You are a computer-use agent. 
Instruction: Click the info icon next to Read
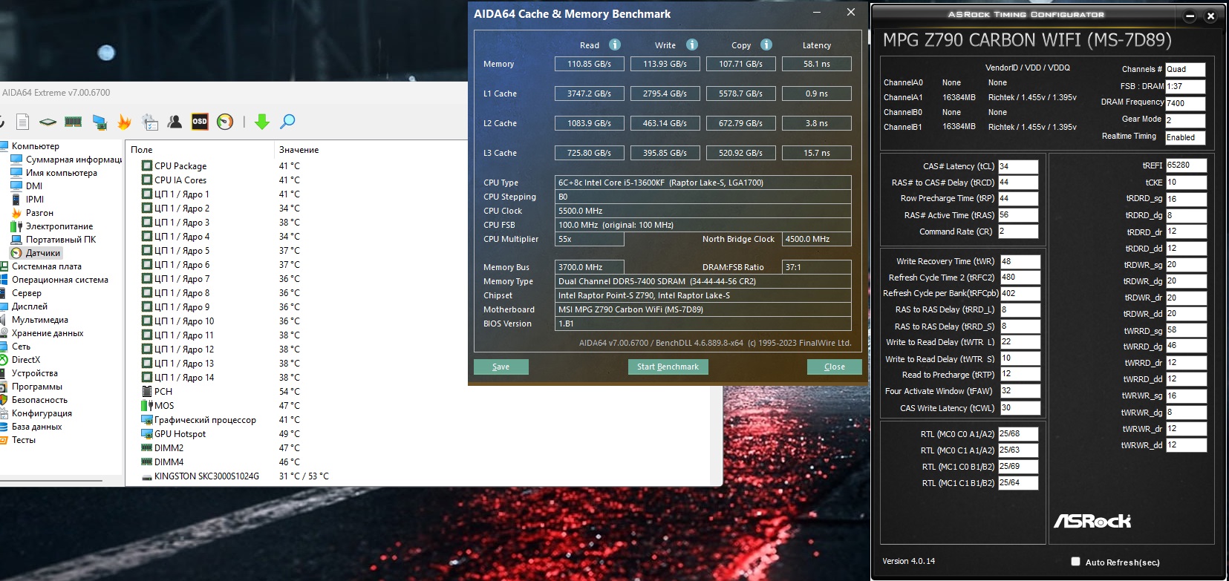tap(615, 45)
